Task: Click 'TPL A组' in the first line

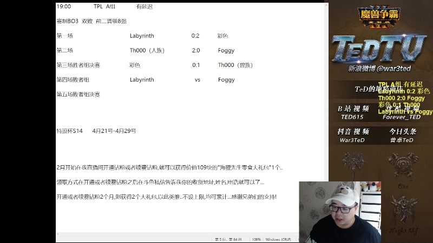Action: coord(104,6)
